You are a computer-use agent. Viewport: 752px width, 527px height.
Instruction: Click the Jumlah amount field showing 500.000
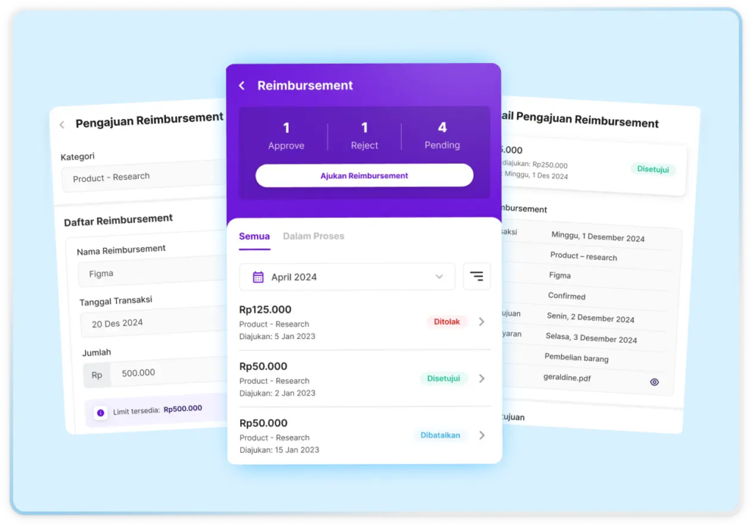[169, 373]
